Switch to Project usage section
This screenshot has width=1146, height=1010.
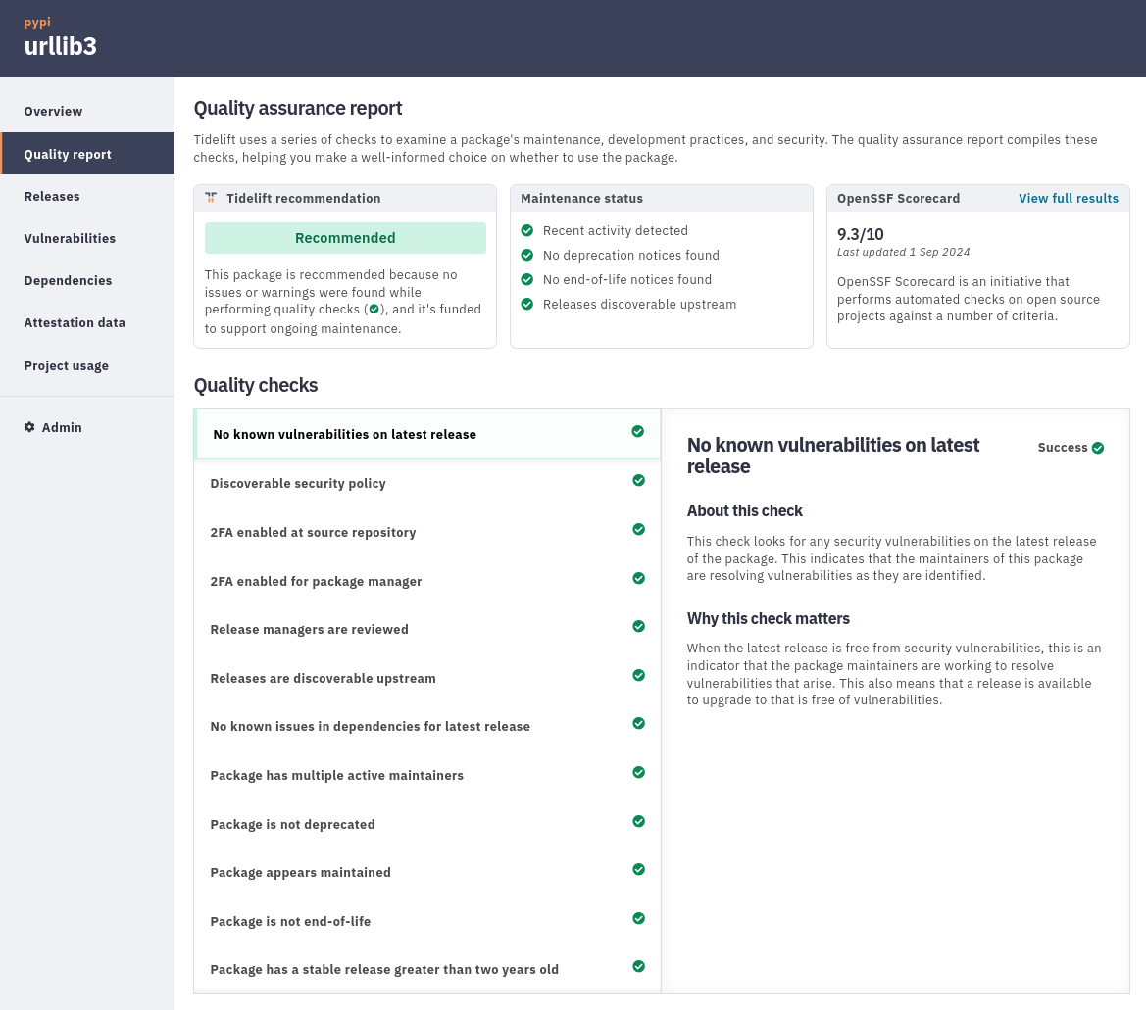[x=66, y=365]
